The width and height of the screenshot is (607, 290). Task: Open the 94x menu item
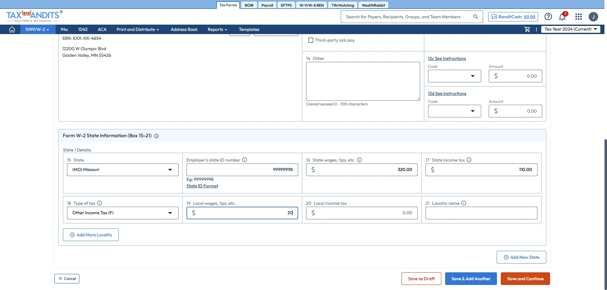click(x=64, y=29)
